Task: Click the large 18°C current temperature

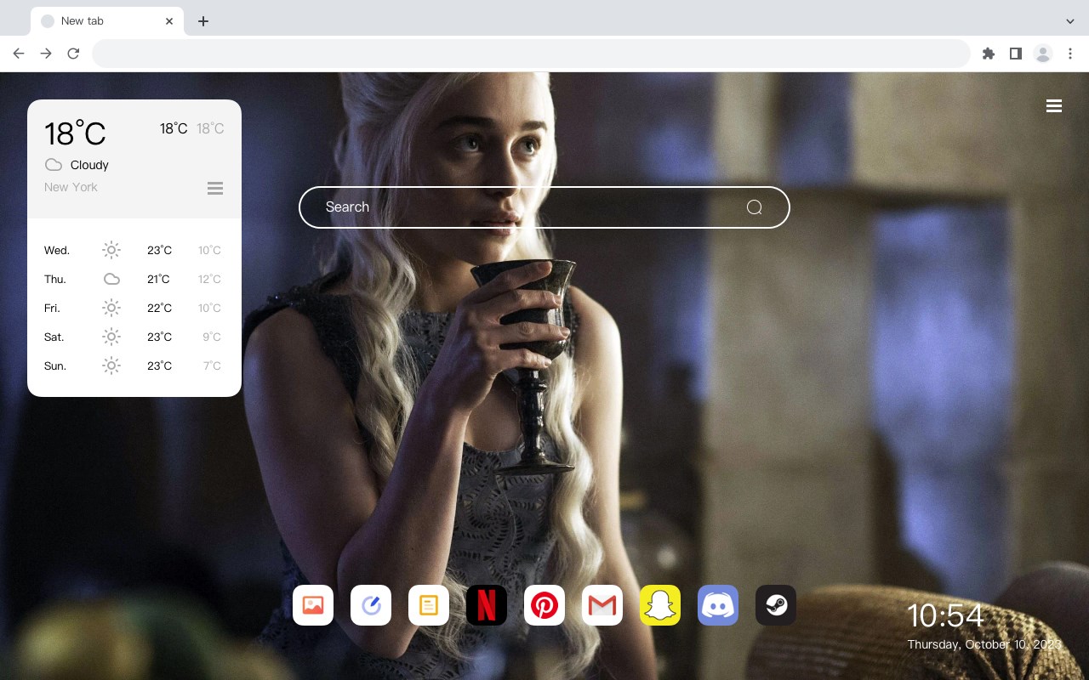Action: 75,133
